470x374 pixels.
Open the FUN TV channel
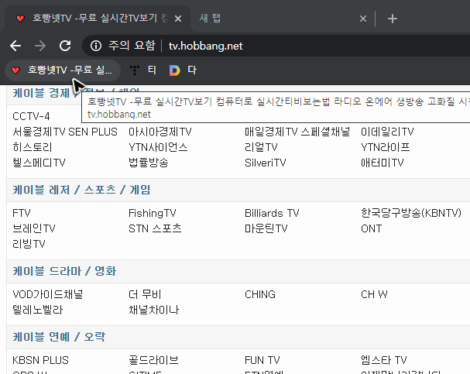pyautogui.click(x=262, y=360)
